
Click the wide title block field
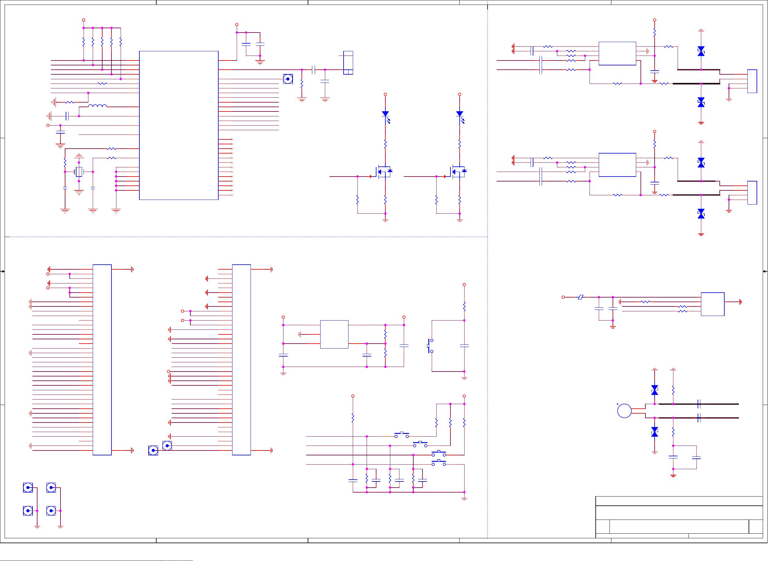(679, 527)
